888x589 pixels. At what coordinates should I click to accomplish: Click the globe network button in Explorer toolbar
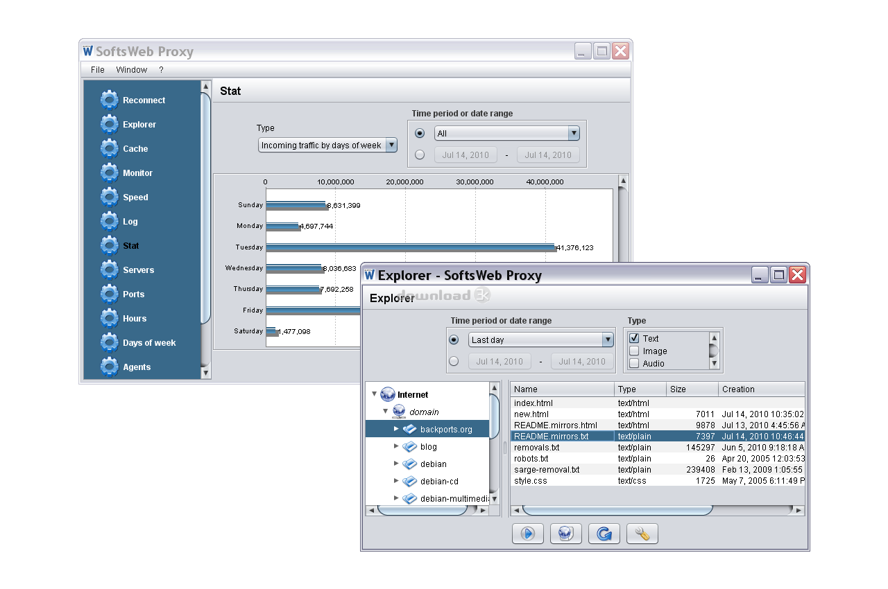coord(566,534)
